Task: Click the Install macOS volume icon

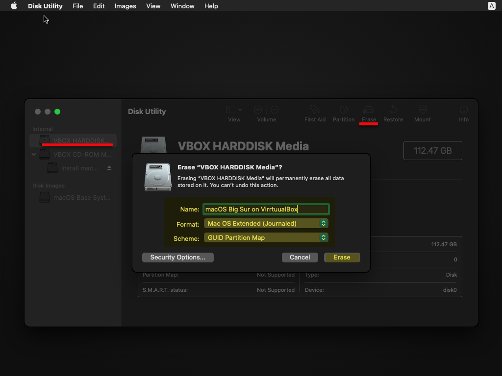Action: click(52, 168)
